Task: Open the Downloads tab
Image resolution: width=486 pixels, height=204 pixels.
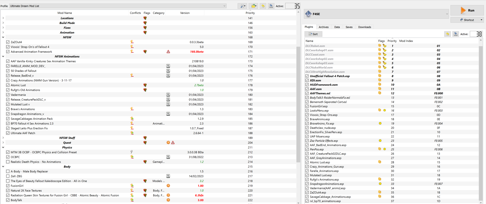Action: (364, 27)
